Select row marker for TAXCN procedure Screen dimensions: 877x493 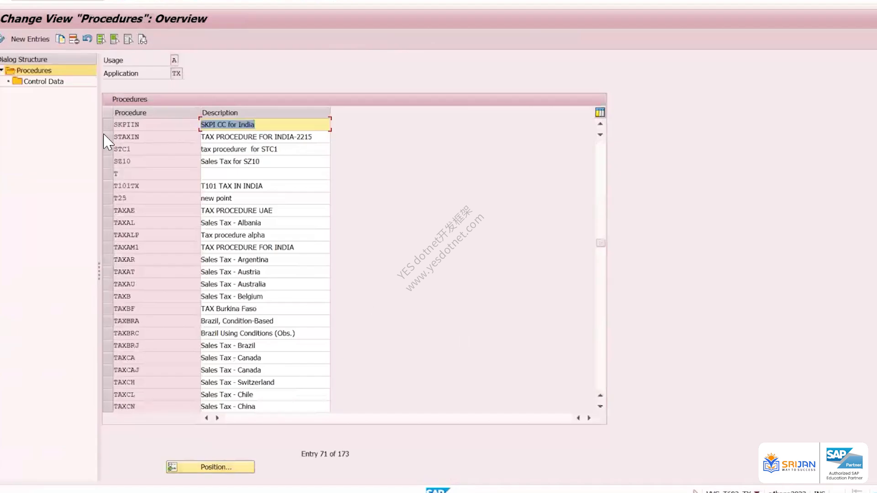[x=108, y=406]
